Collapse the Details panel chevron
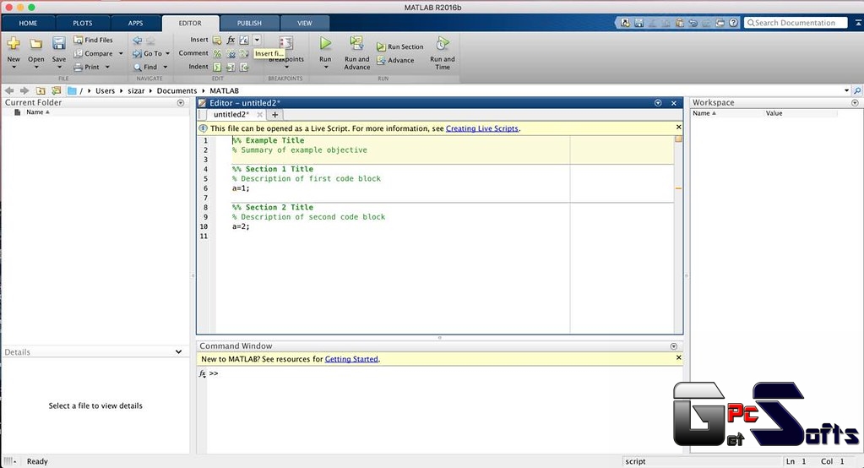The width and height of the screenshot is (864, 468). [x=178, y=351]
